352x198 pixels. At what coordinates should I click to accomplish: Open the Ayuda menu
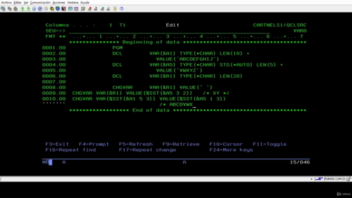pyautogui.click(x=85, y=2)
